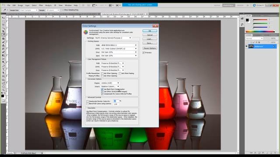Screen dimensions: 280x157
Task: Select the Spot Healing Brush tool
Action: 3,38
